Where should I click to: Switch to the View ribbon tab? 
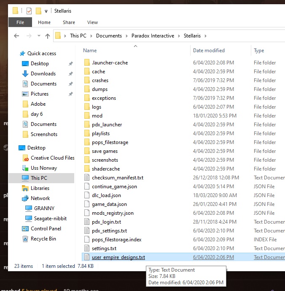[92, 22]
